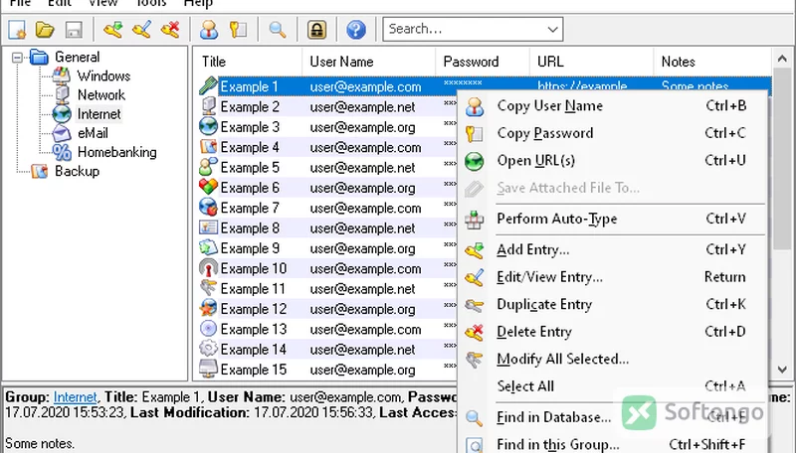Select the Example 4 entry row
796x453 pixels.
click(x=327, y=147)
